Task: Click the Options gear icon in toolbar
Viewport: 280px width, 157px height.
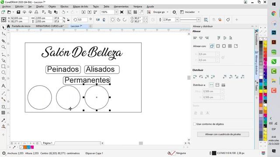Action: click(x=174, y=12)
